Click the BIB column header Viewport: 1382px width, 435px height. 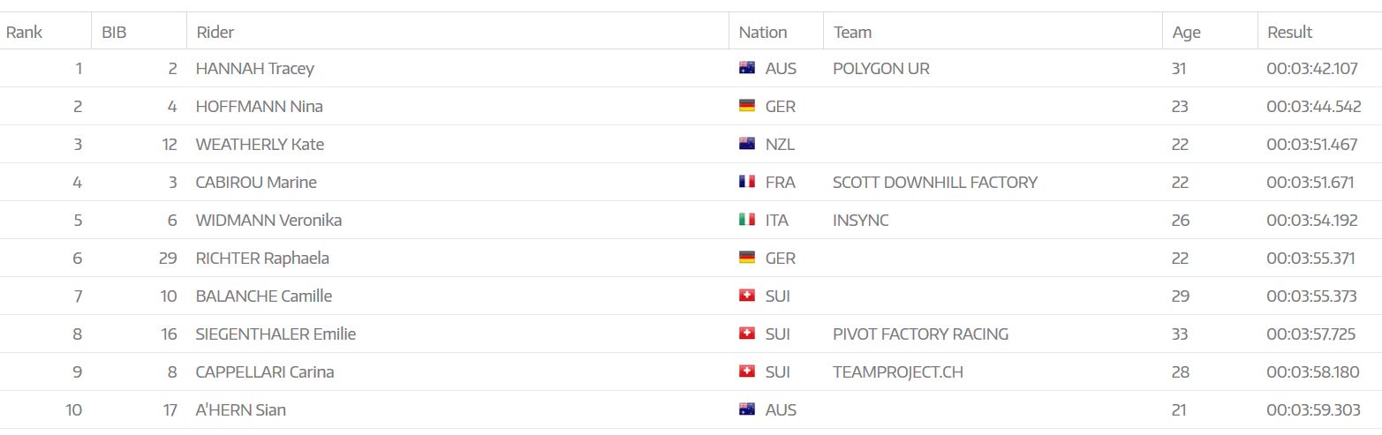114,32
